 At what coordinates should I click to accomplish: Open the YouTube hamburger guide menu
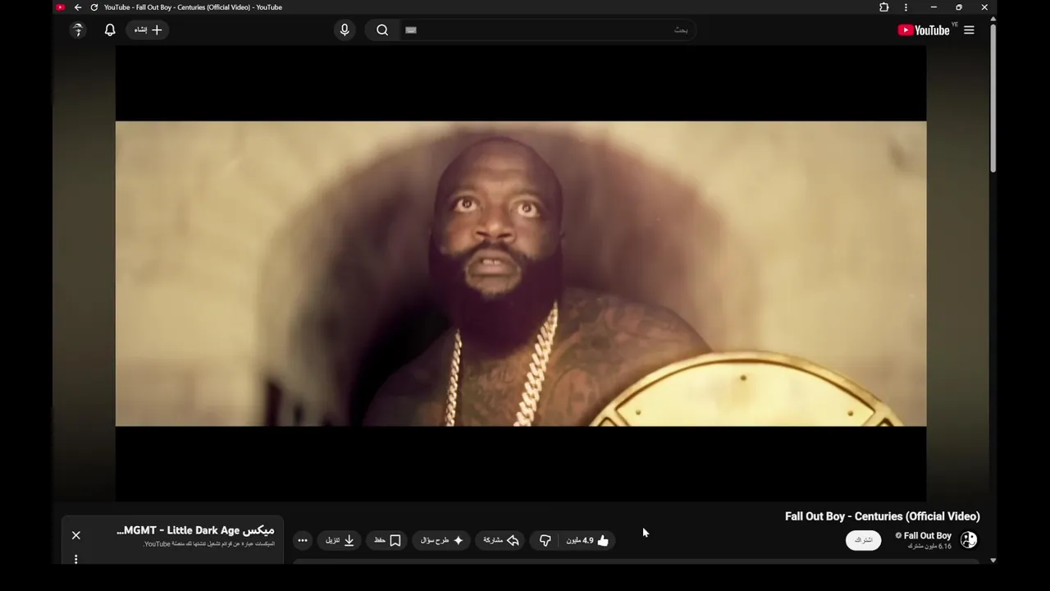[969, 30]
